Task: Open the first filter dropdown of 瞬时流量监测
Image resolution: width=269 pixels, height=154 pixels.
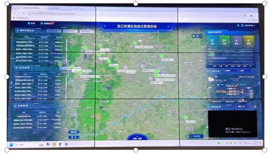Action: coord(54,31)
